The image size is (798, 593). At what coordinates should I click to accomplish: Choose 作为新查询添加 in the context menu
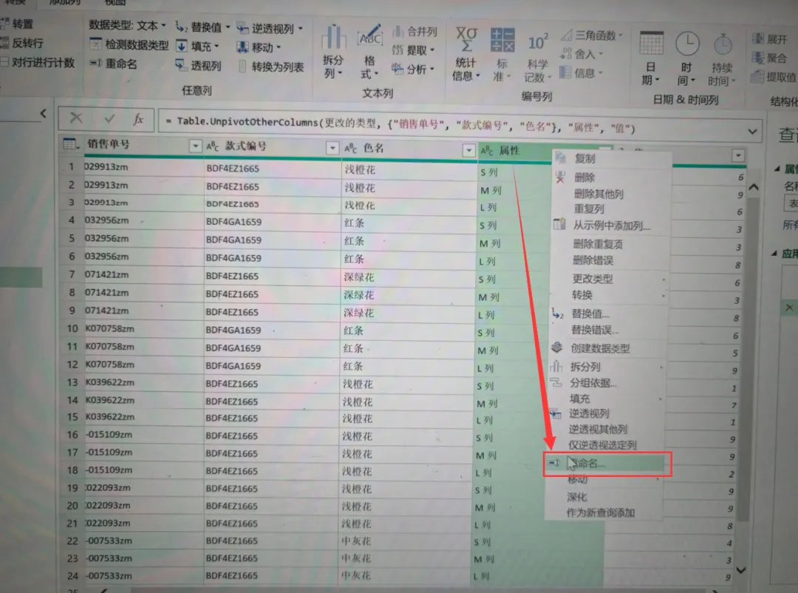[601, 512]
